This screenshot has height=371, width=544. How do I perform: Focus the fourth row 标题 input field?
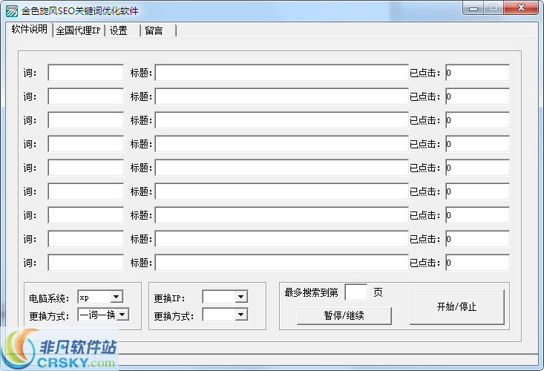(x=281, y=144)
